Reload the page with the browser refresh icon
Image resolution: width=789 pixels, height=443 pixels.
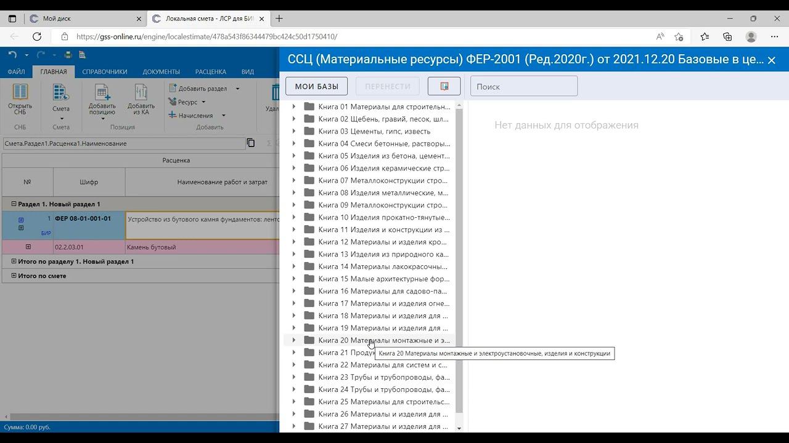click(x=37, y=36)
